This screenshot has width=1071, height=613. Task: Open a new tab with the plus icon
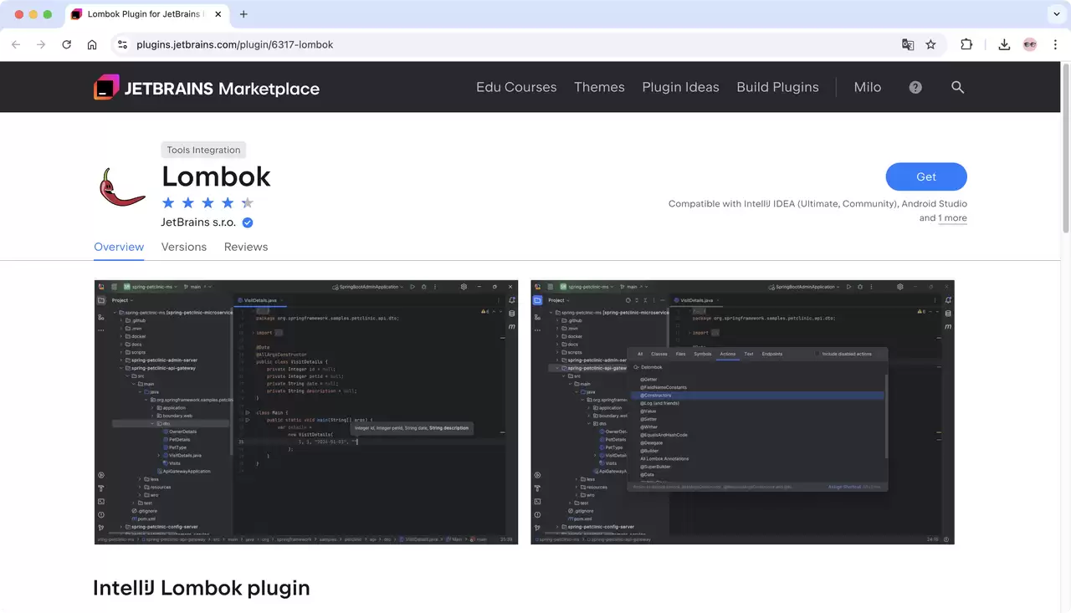tap(243, 14)
